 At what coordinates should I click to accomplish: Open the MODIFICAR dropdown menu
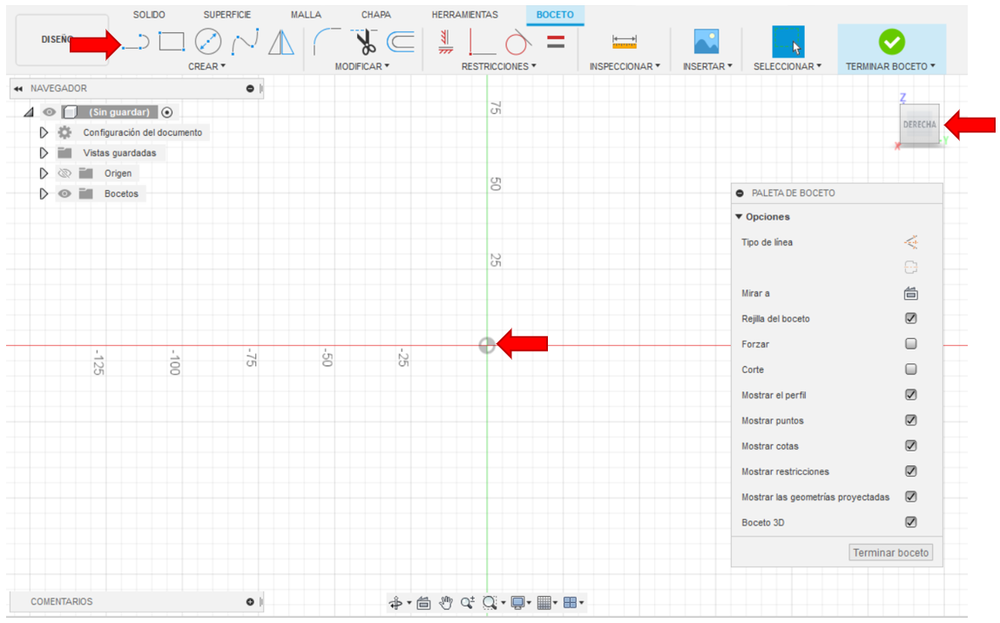click(x=361, y=66)
